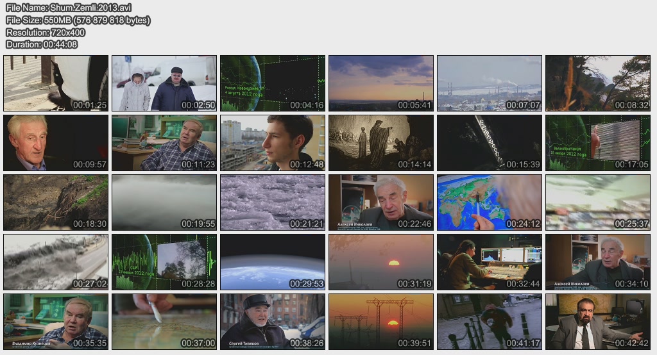The height and width of the screenshot is (355, 657).
Task: Open the Earth from space frame at 00:29:53
Action: click(273, 262)
